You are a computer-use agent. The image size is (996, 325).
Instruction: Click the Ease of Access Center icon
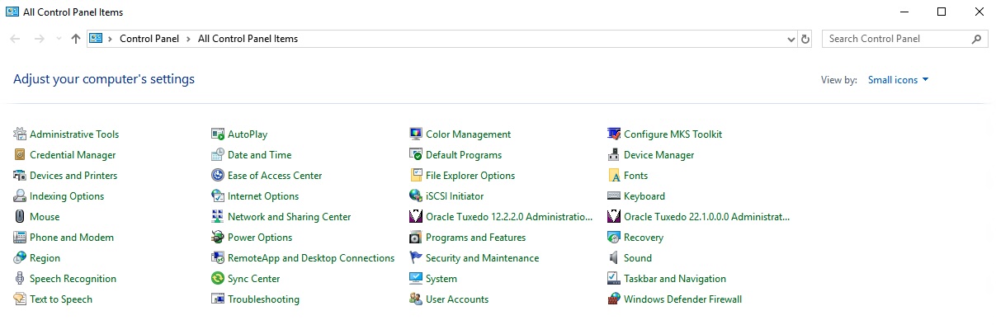click(218, 176)
